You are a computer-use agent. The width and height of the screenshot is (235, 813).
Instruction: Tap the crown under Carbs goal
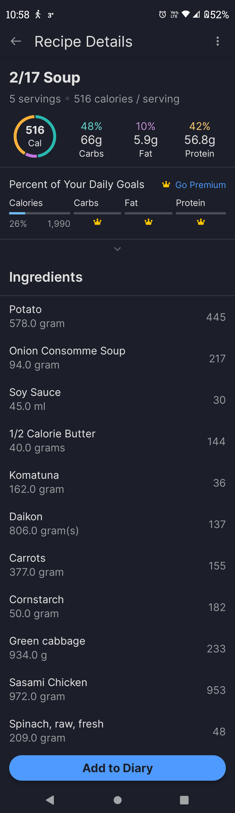(x=97, y=222)
